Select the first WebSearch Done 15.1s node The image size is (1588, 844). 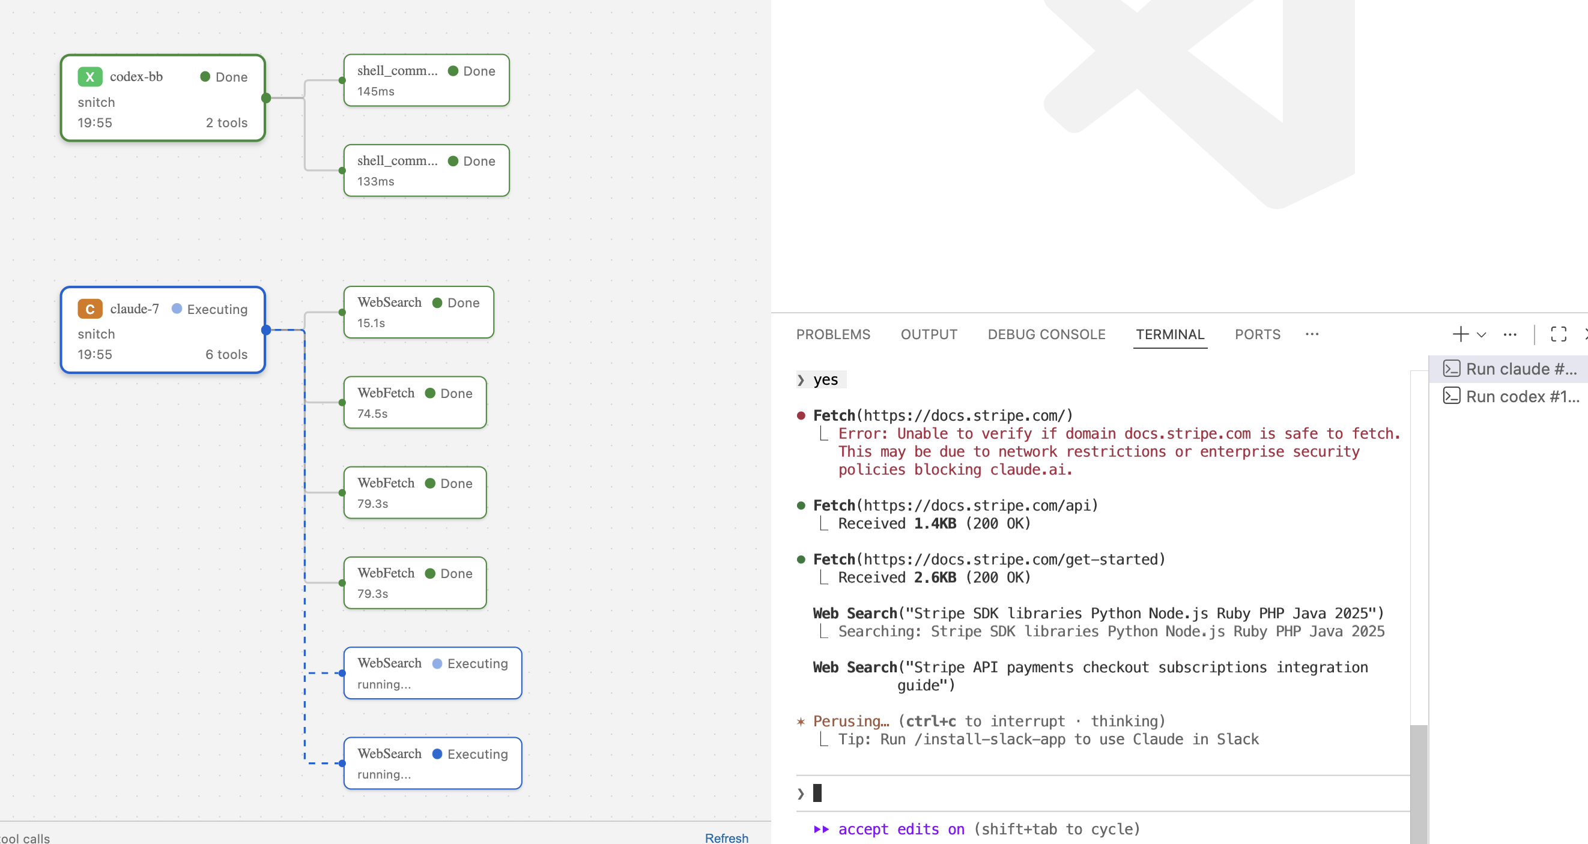[x=419, y=312]
